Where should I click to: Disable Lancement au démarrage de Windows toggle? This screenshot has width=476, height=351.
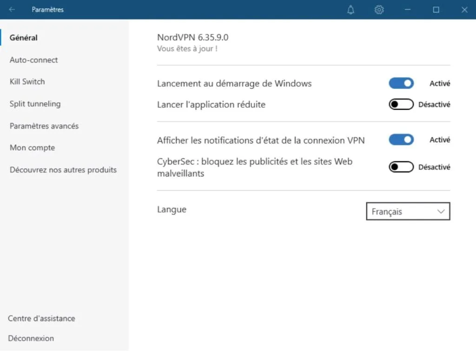coord(401,83)
